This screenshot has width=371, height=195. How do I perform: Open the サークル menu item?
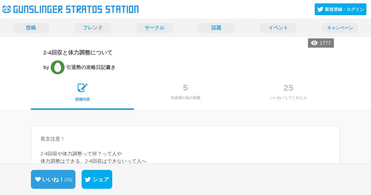[x=155, y=28]
